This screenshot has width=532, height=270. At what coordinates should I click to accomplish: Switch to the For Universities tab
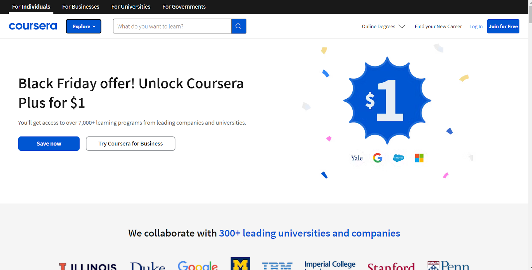(131, 7)
